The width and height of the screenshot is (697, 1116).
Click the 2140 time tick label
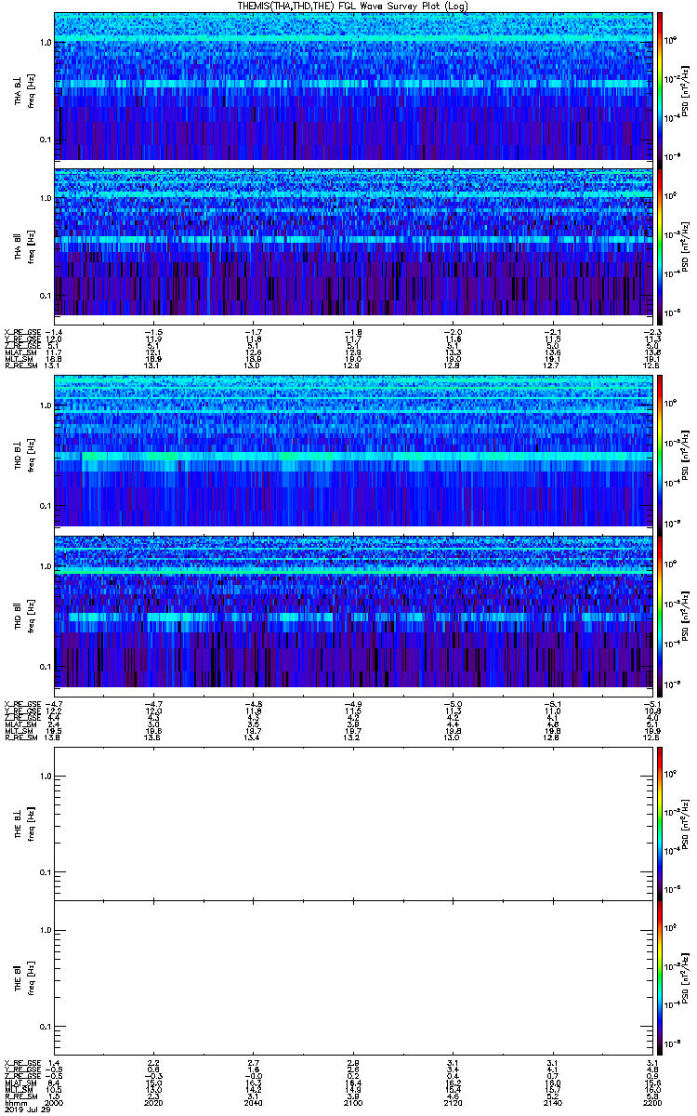pos(551,1104)
